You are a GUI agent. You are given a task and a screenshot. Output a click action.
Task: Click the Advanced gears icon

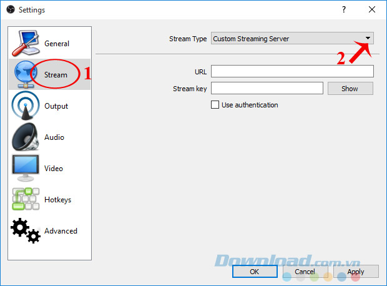(26, 230)
